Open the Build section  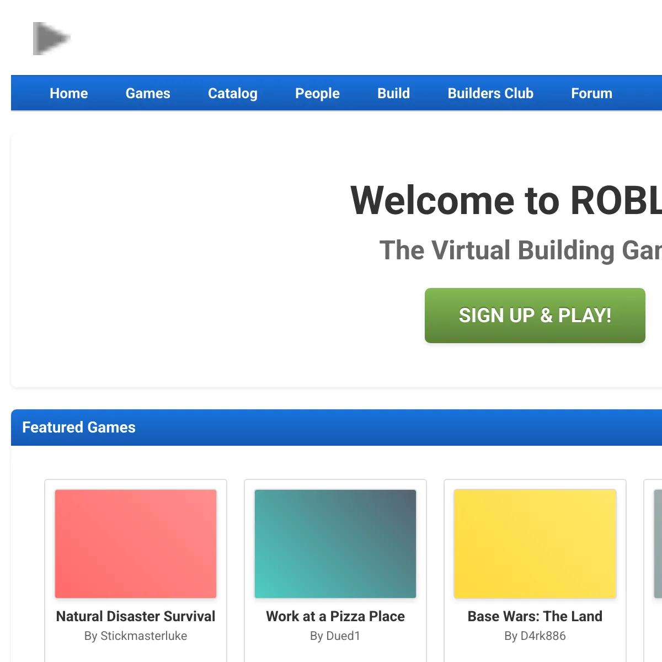tap(394, 93)
